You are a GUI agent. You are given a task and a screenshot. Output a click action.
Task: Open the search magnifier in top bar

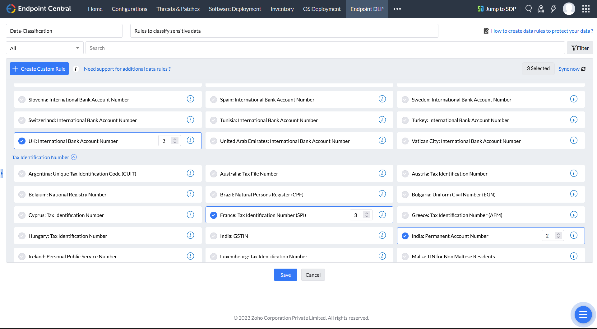(x=529, y=9)
